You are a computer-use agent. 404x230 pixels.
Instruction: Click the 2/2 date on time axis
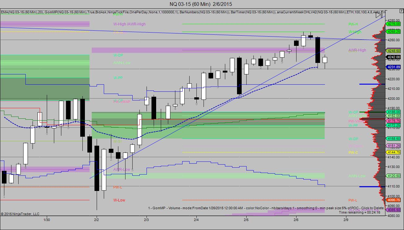click(96, 220)
